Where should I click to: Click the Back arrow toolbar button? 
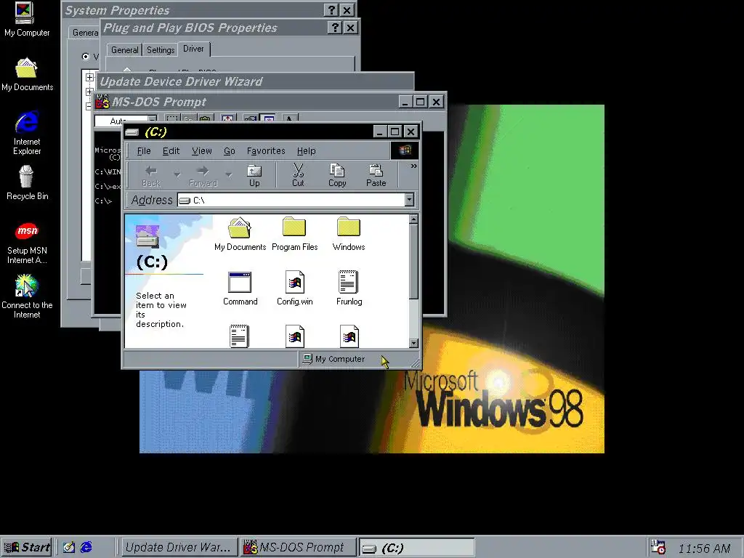tap(151, 175)
